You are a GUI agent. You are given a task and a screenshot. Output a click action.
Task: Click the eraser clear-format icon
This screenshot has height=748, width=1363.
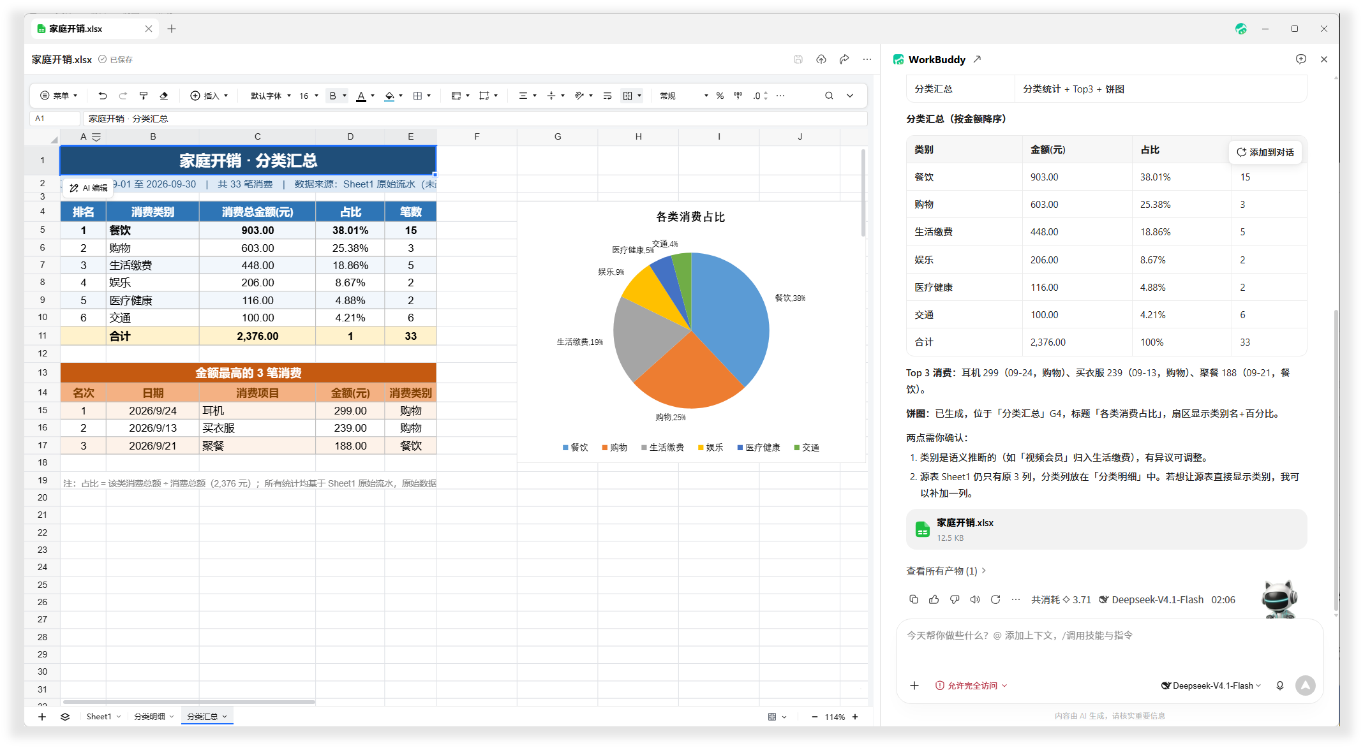[x=164, y=96]
